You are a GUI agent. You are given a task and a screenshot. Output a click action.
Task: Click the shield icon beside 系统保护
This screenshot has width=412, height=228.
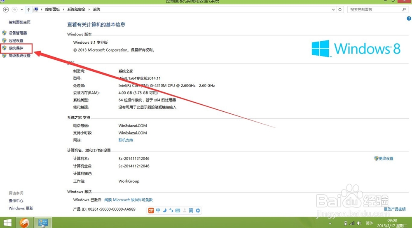(x=4, y=48)
